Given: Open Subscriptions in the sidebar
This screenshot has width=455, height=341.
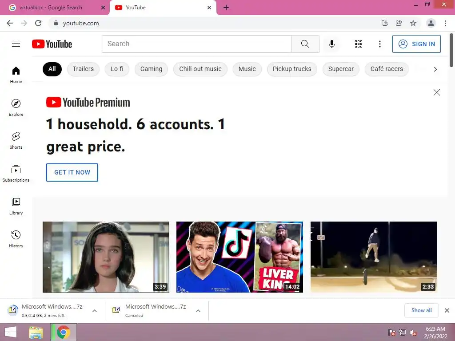Looking at the screenshot, I should [16, 174].
